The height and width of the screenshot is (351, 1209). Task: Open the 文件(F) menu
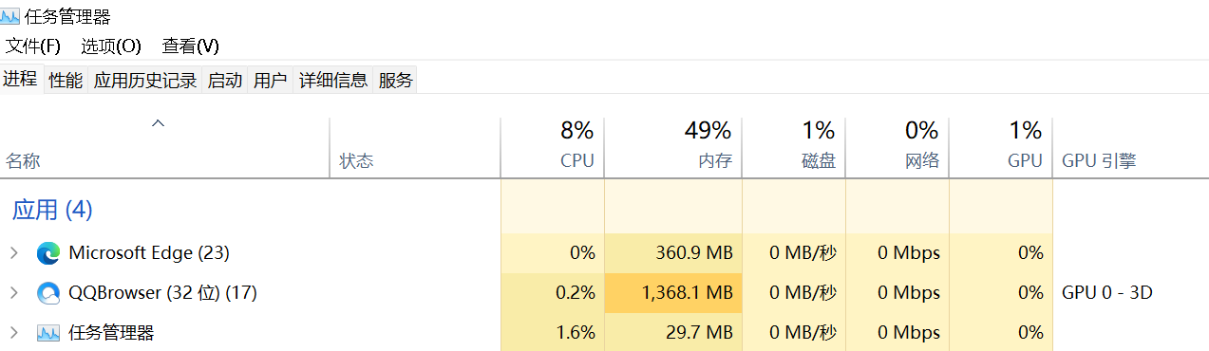click(33, 46)
